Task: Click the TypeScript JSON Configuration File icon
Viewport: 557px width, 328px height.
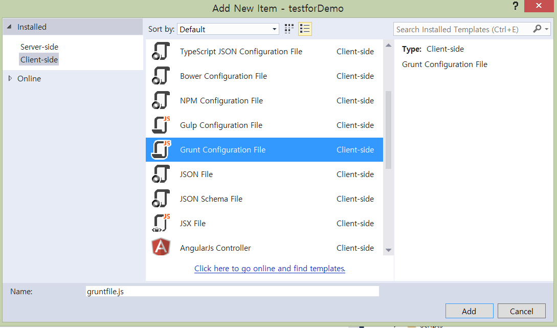Action: (x=161, y=51)
